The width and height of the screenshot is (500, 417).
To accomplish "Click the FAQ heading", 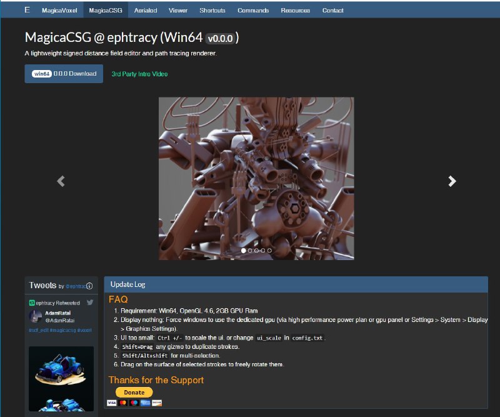I will (x=118, y=299).
